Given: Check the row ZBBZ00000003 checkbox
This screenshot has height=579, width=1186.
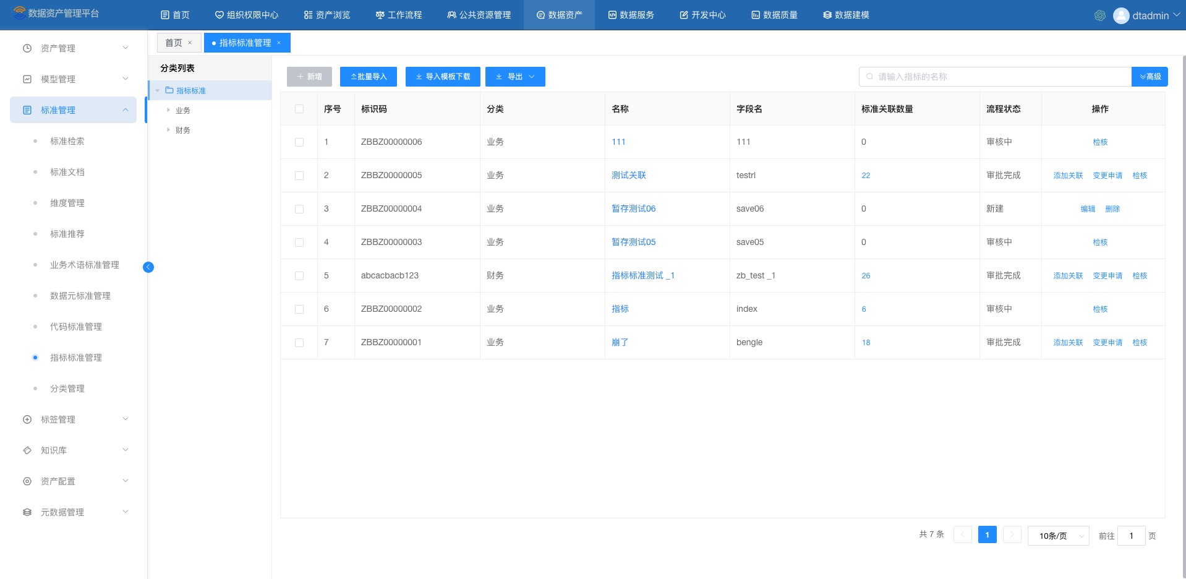Looking at the screenshot, I should (299, 242).
